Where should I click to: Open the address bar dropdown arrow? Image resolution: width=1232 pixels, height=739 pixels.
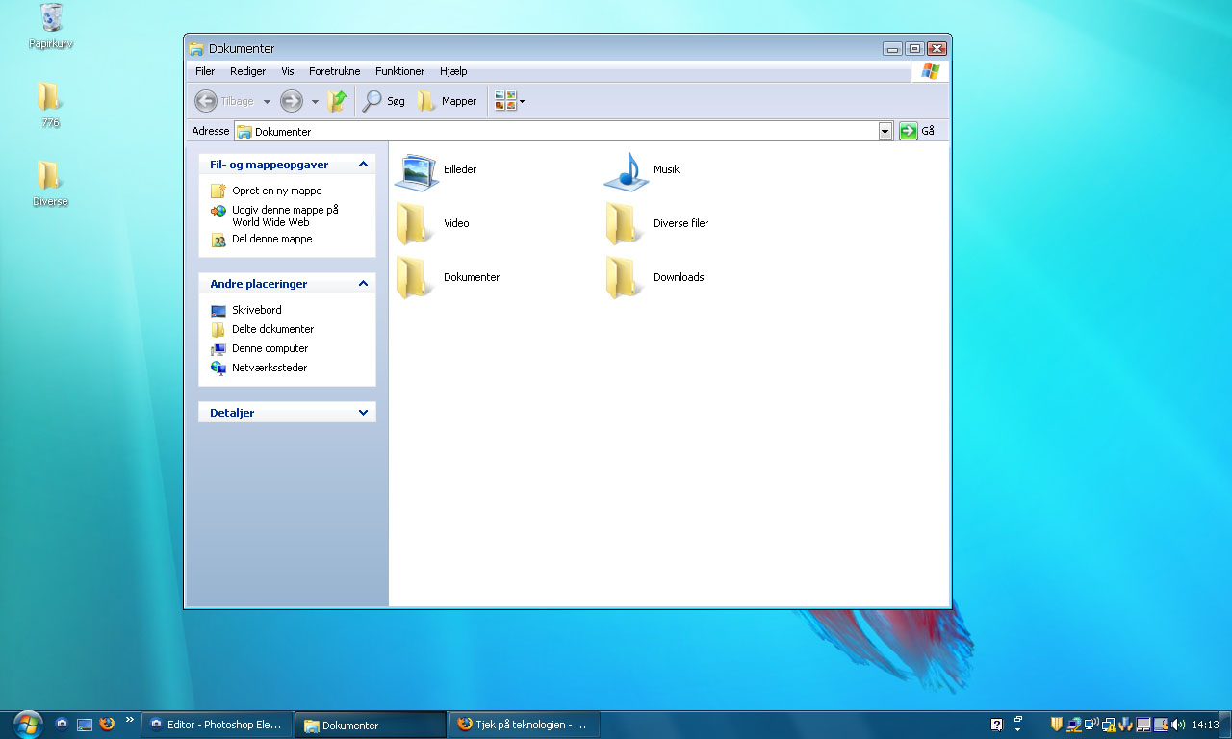tap(885, 132)
